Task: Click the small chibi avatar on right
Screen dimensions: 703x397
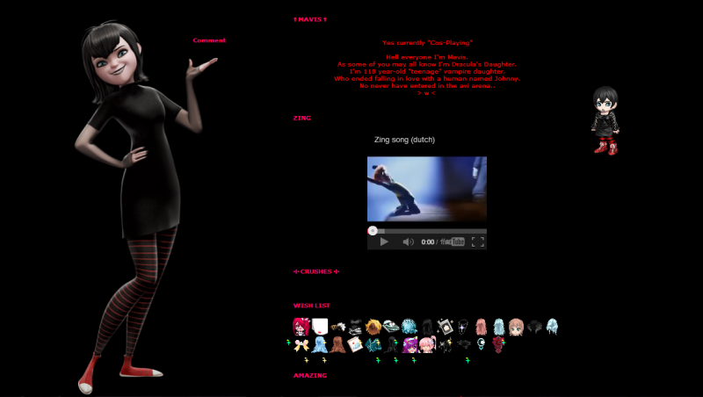Action: point(604,119)
